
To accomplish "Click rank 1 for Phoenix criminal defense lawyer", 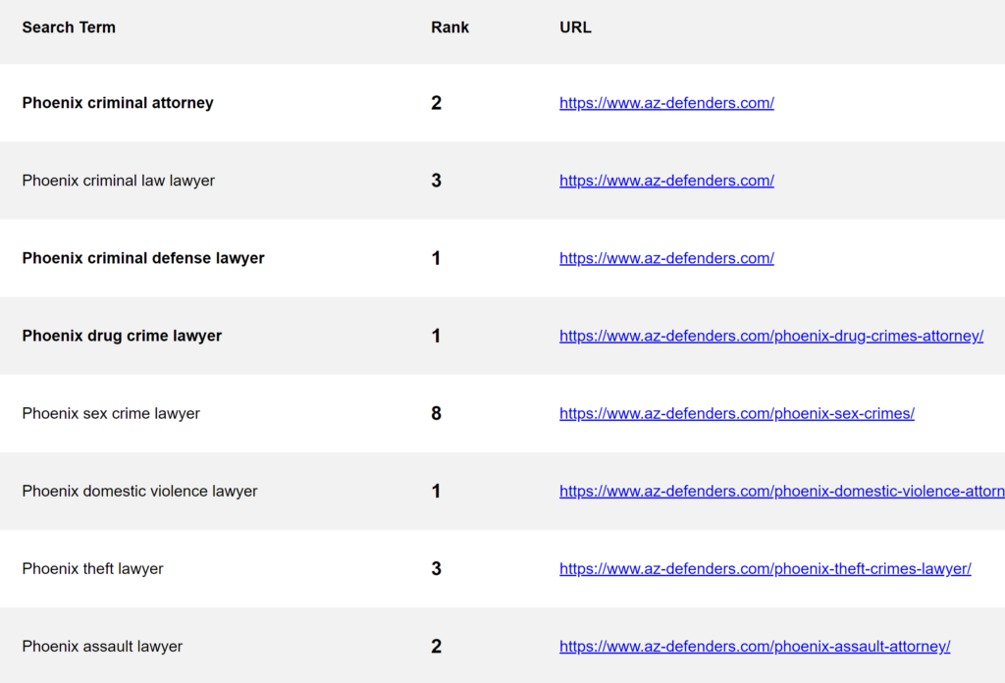I will coord(437,258).
